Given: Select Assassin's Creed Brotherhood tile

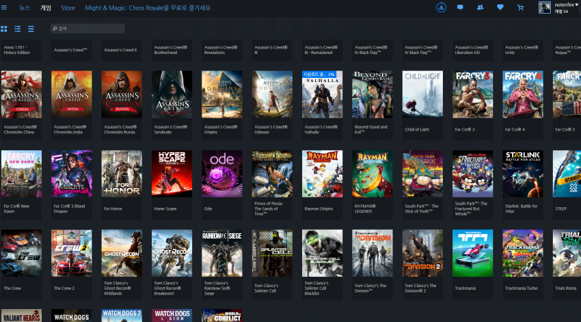Looking at the screenshot, I should coord(172,50).
